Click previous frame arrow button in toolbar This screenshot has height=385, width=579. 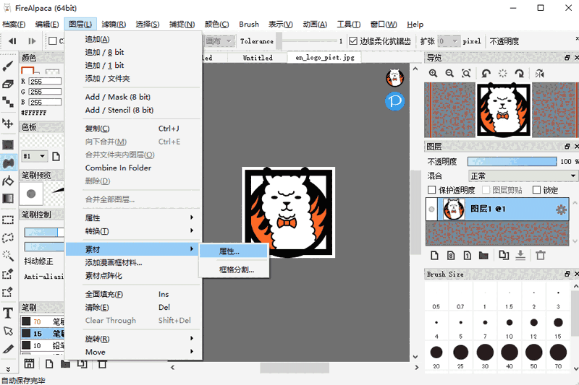(x=12, y=41)
